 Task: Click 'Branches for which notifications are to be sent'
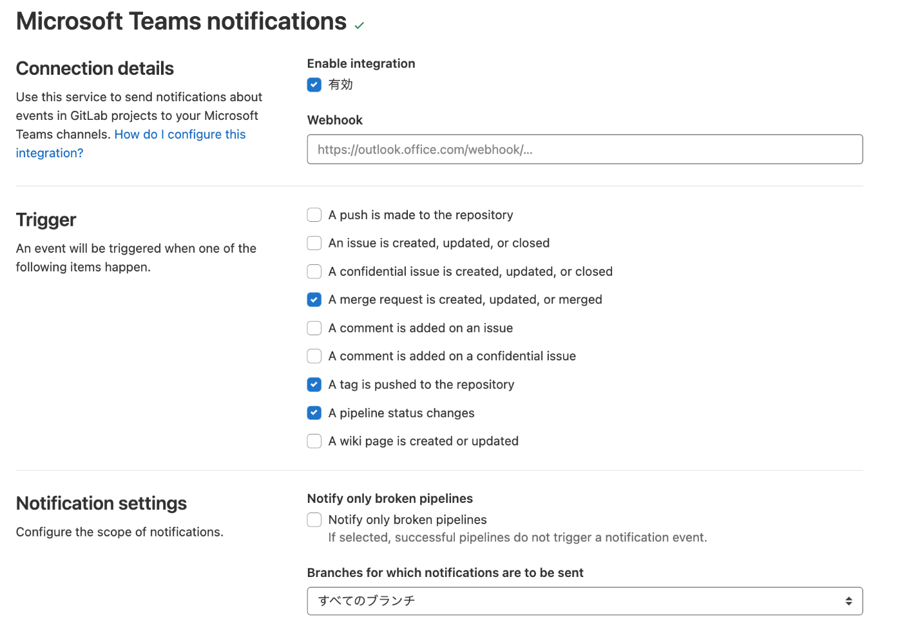pos(445,572)
